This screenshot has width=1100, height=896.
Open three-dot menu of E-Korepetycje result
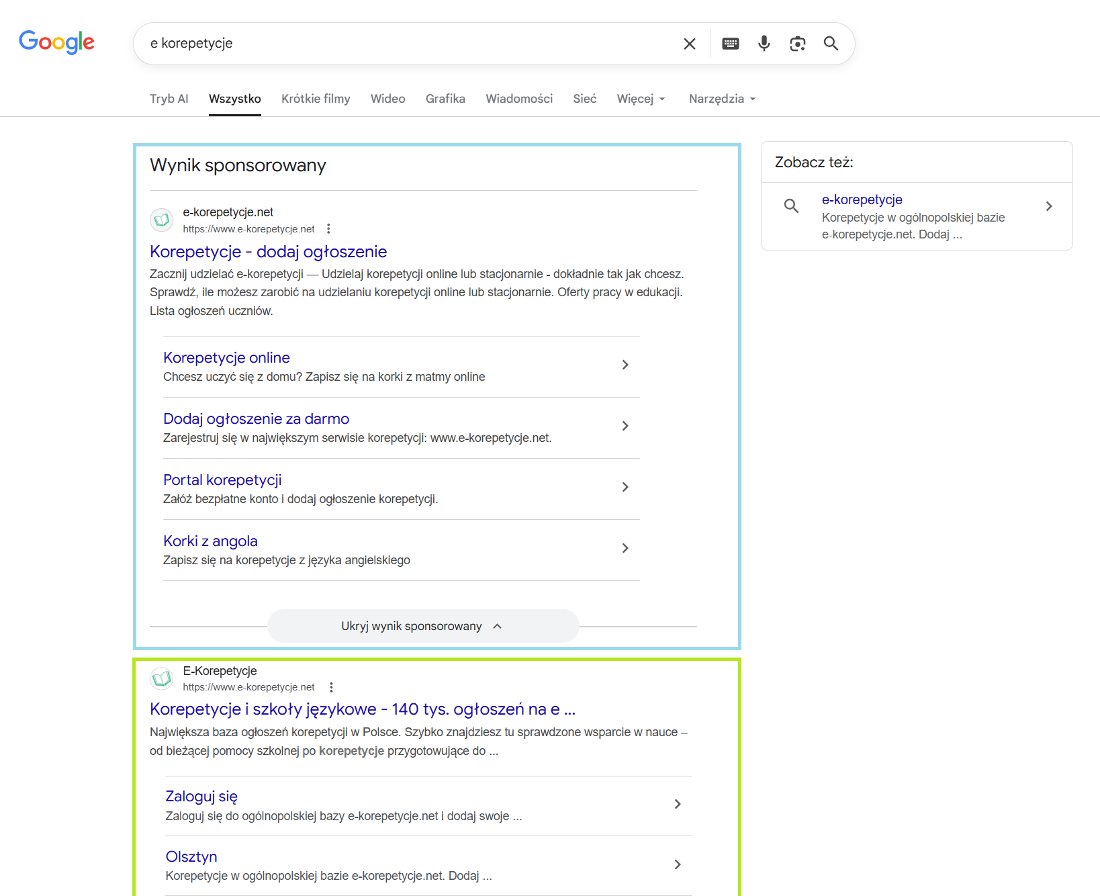coord(331,687)
